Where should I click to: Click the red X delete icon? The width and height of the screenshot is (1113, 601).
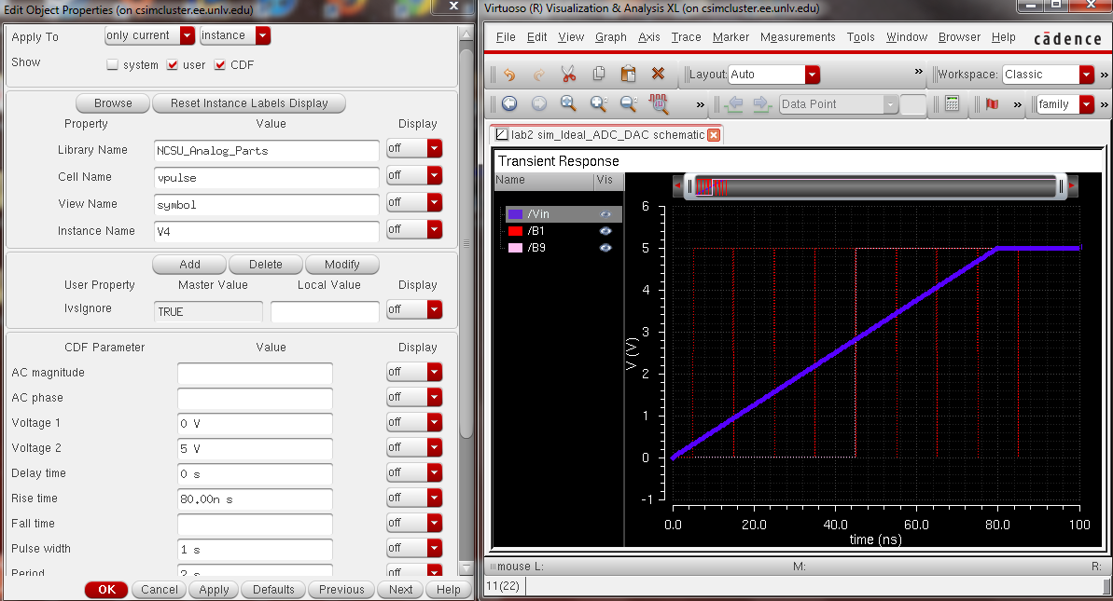(658, 75)
